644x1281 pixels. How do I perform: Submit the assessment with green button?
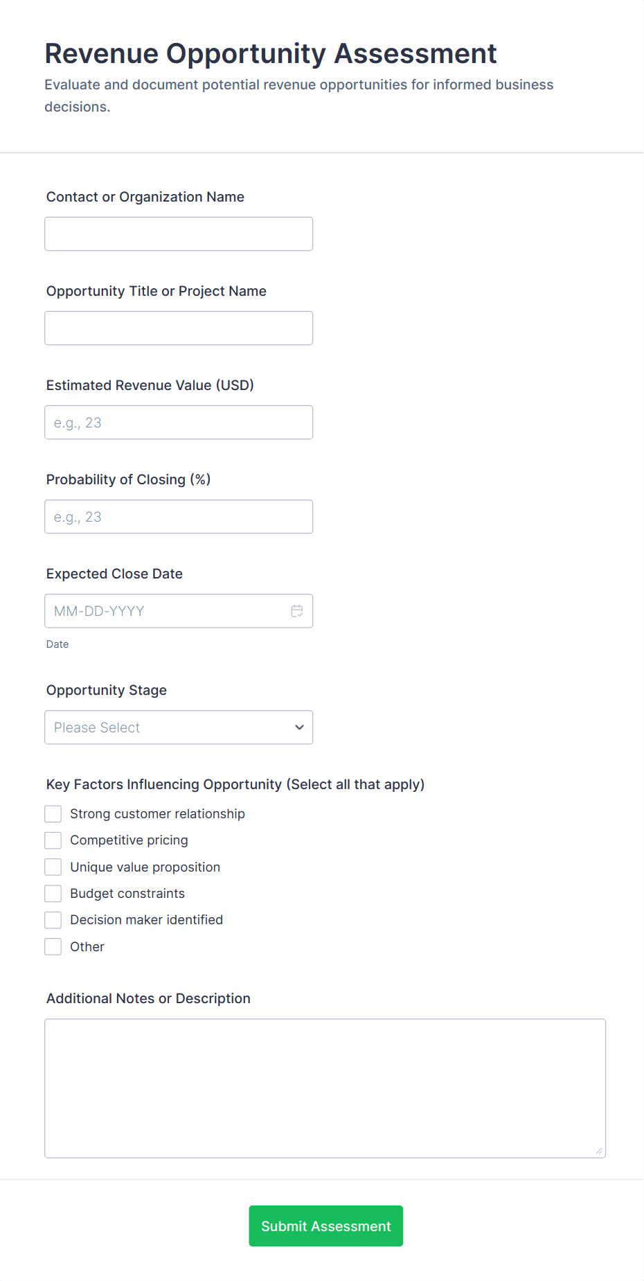326,1226
